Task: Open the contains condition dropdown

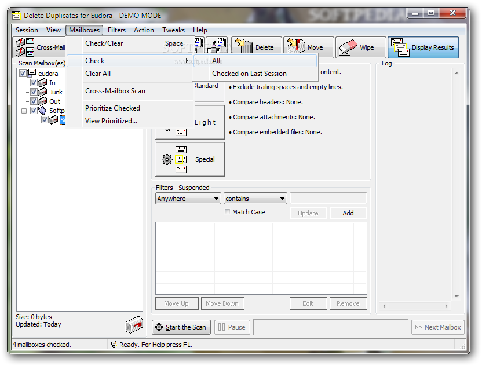Action: pos(255,199)
